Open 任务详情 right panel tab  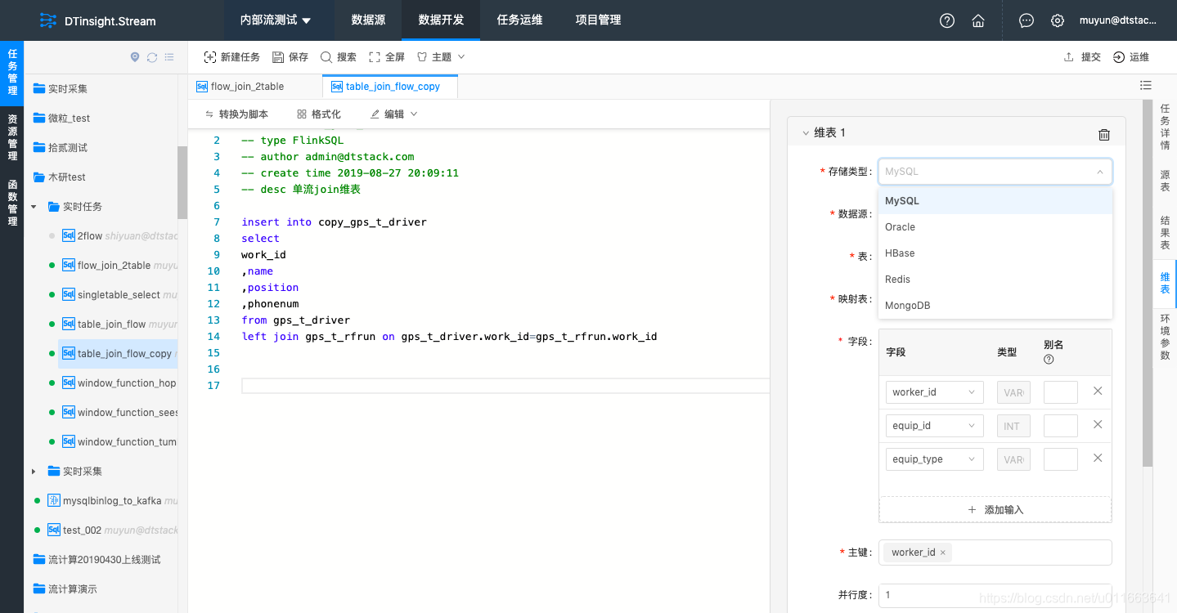coord(1165,127)
